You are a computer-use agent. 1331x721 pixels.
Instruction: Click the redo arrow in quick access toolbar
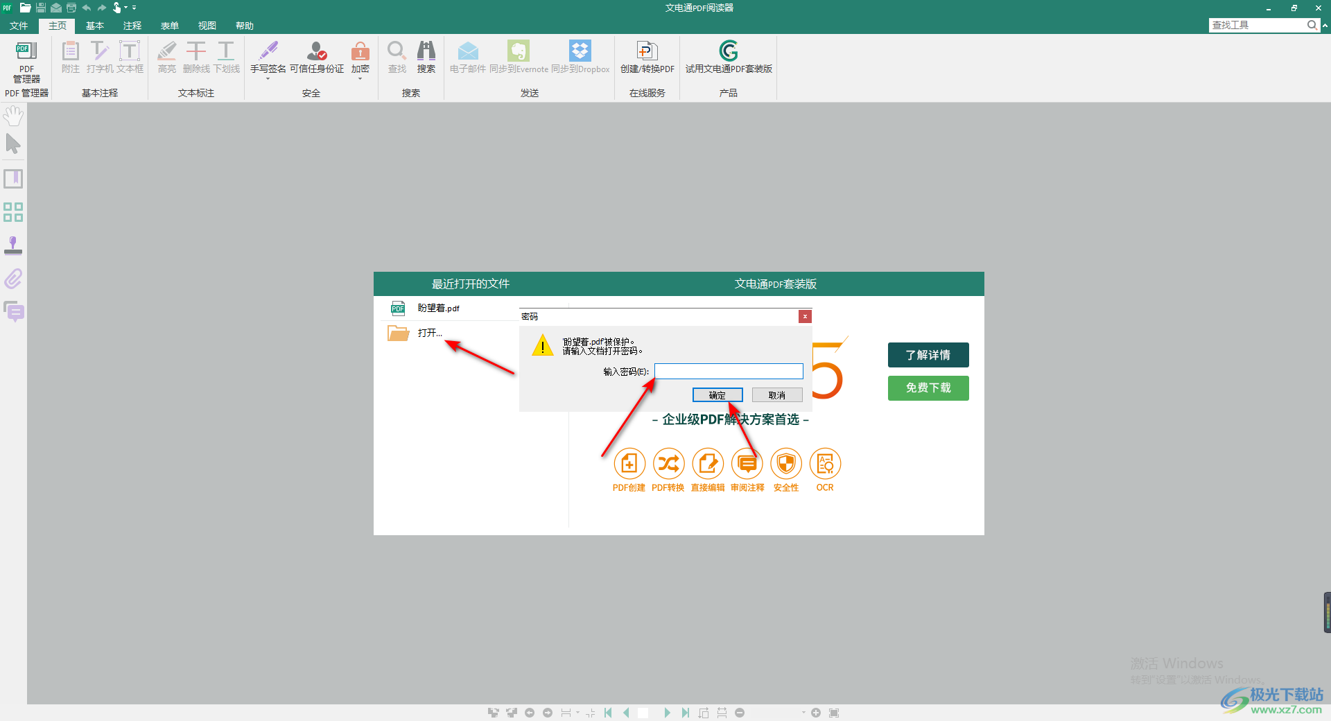point(102,8)
